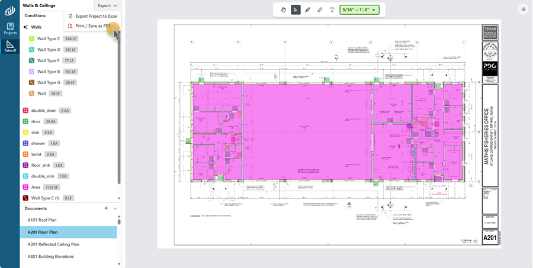Select the arrow pointer tool
This screenshot has width=533, height=268.
pyautogui.click(x=296, y=10)
